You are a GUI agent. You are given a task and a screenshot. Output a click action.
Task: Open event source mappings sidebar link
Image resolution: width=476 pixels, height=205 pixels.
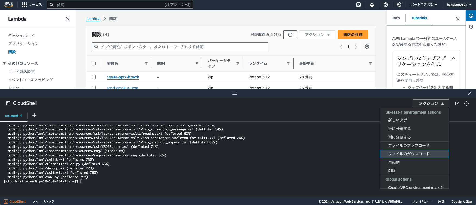[30, 80]
